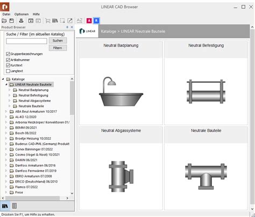255x217 pixels.
Task: Click the grayed navigate-forward window icon
Action: tap(38, 21)
